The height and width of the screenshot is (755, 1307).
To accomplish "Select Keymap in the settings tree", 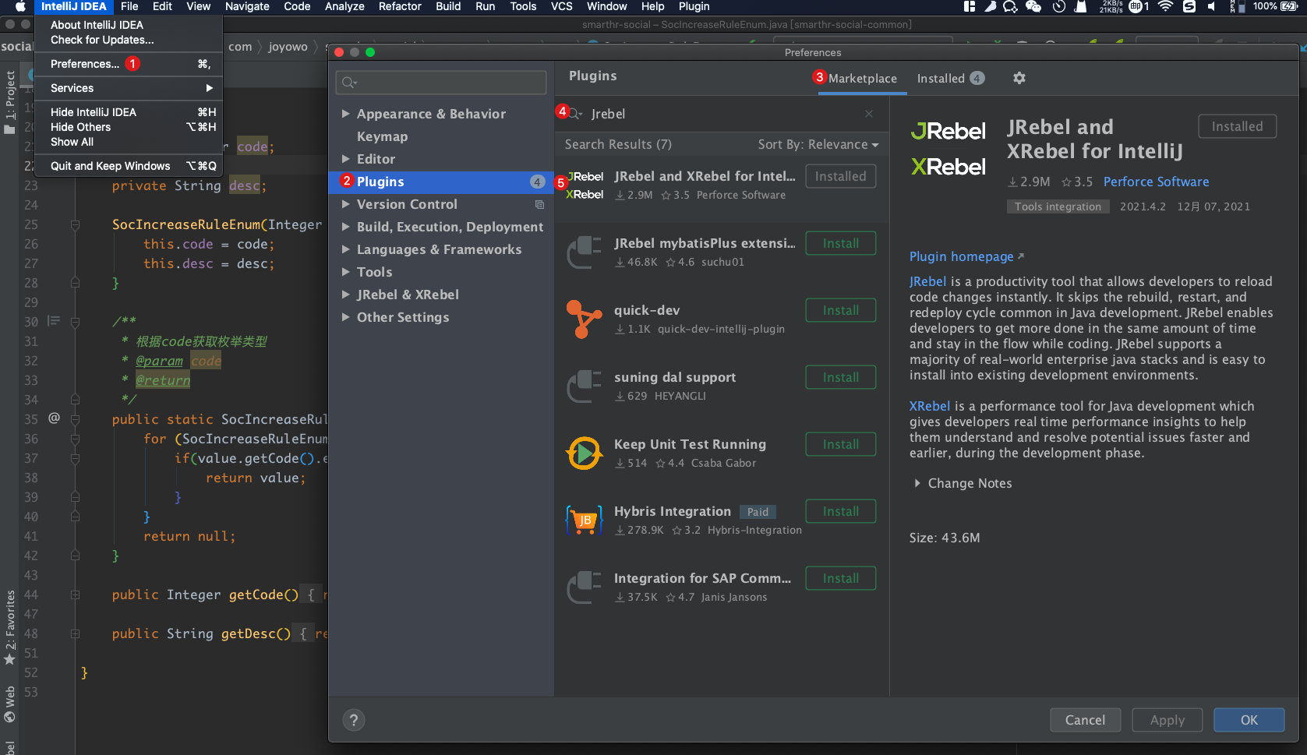I will click(x=382, y=136).
